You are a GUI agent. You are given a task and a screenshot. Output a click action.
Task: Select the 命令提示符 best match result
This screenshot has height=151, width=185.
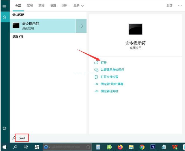point(43,26)
